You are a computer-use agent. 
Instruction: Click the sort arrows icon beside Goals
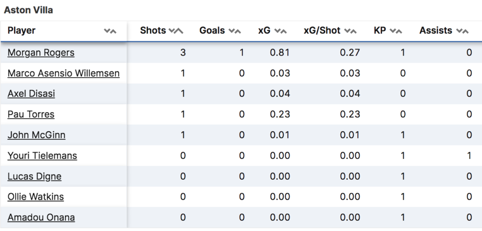234,31
